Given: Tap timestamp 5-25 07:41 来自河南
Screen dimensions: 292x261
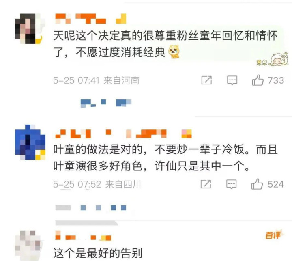Looking at the screenshot, I should click(96, 80).
